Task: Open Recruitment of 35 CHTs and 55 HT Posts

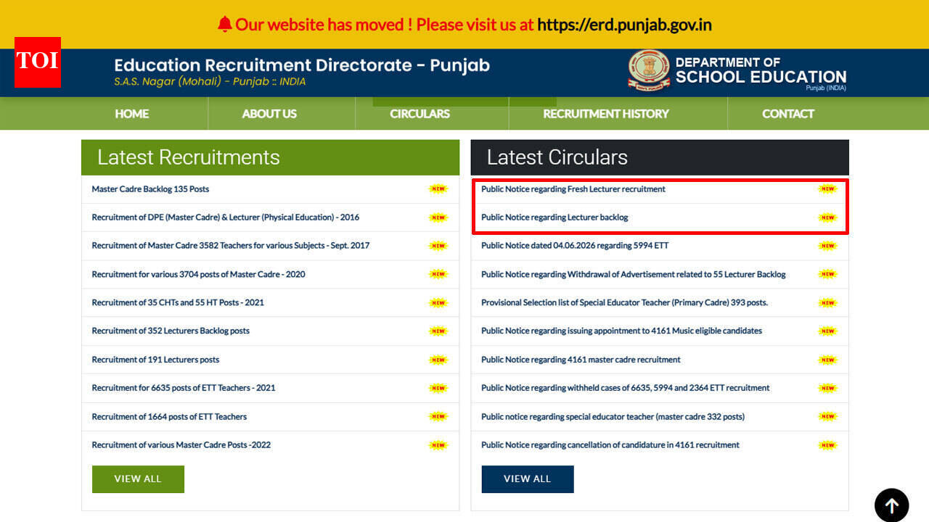Action: click(178, 303)
